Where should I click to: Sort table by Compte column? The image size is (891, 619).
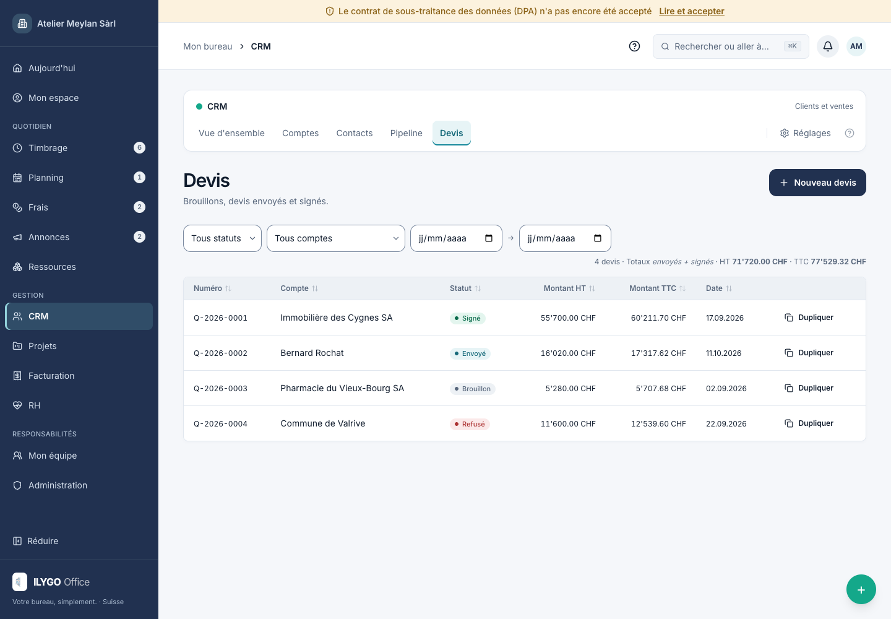point(299,288)
